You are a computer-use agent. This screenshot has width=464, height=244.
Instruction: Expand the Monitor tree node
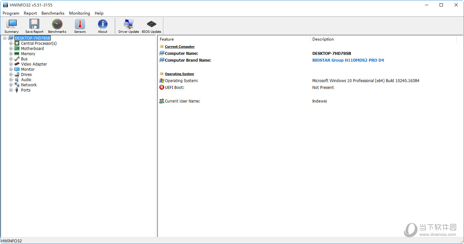click(x=11, y=69)
